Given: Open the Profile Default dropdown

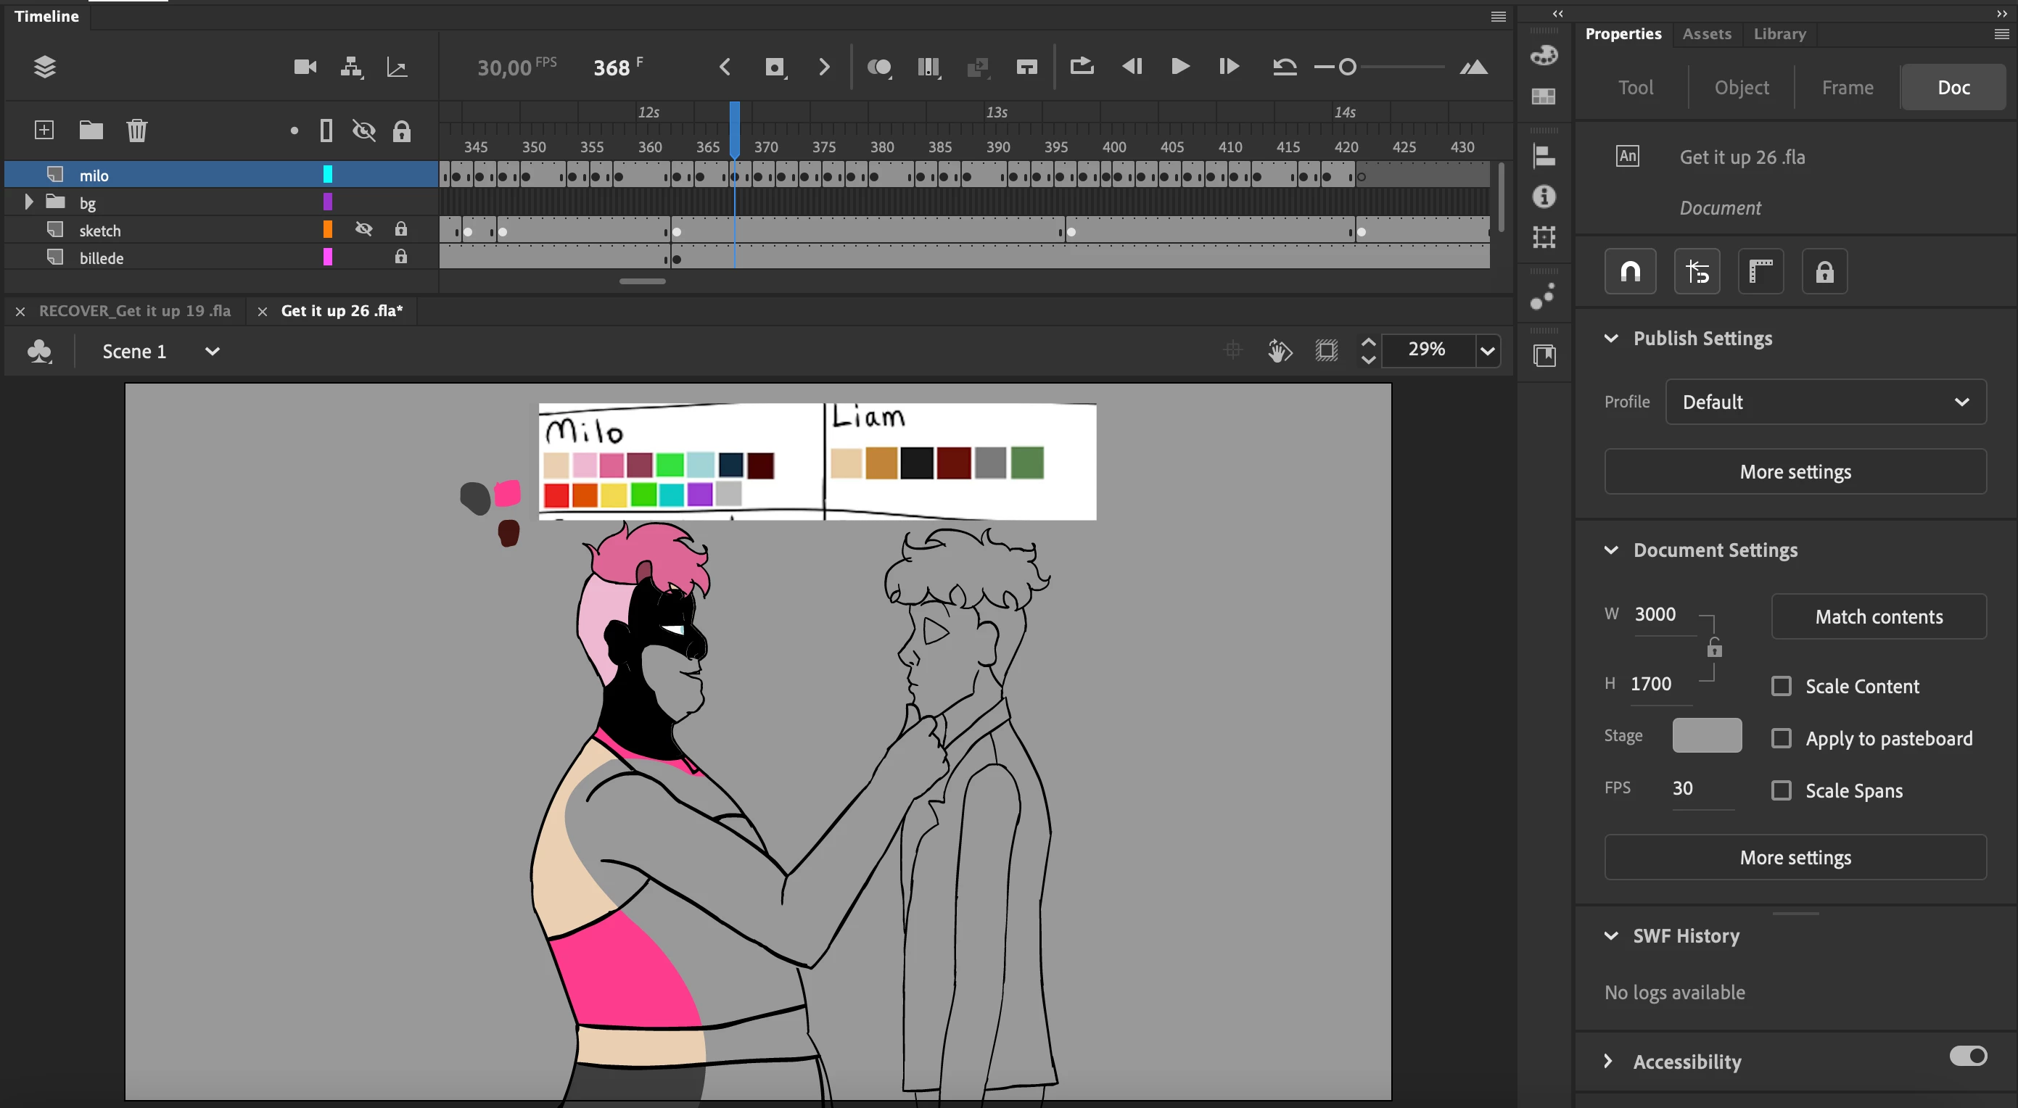Looking at the screenshot, I should click(1824, 402).
